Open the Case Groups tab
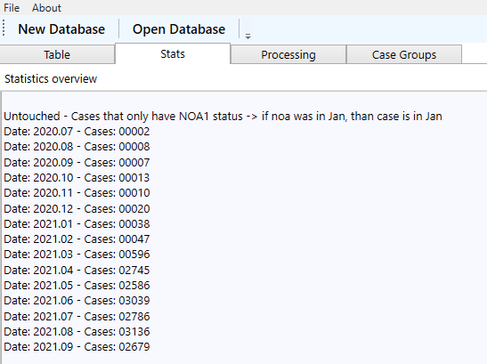The width and height of the screenshot is (487, 364). [404, 54]
